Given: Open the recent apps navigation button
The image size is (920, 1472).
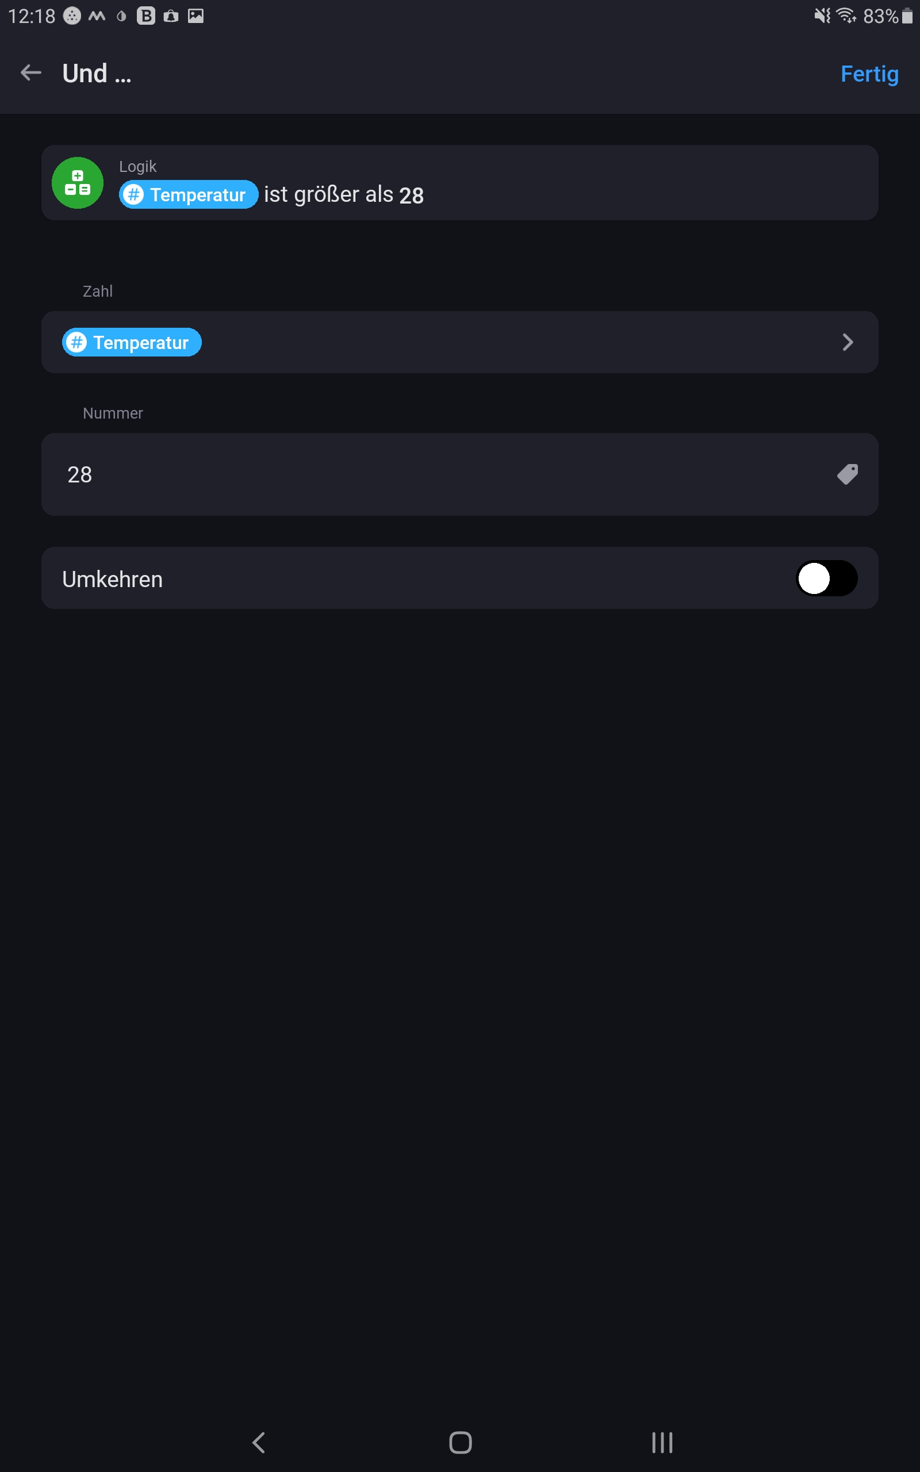Looking at the screenshot, I should tap(662, 1442).
